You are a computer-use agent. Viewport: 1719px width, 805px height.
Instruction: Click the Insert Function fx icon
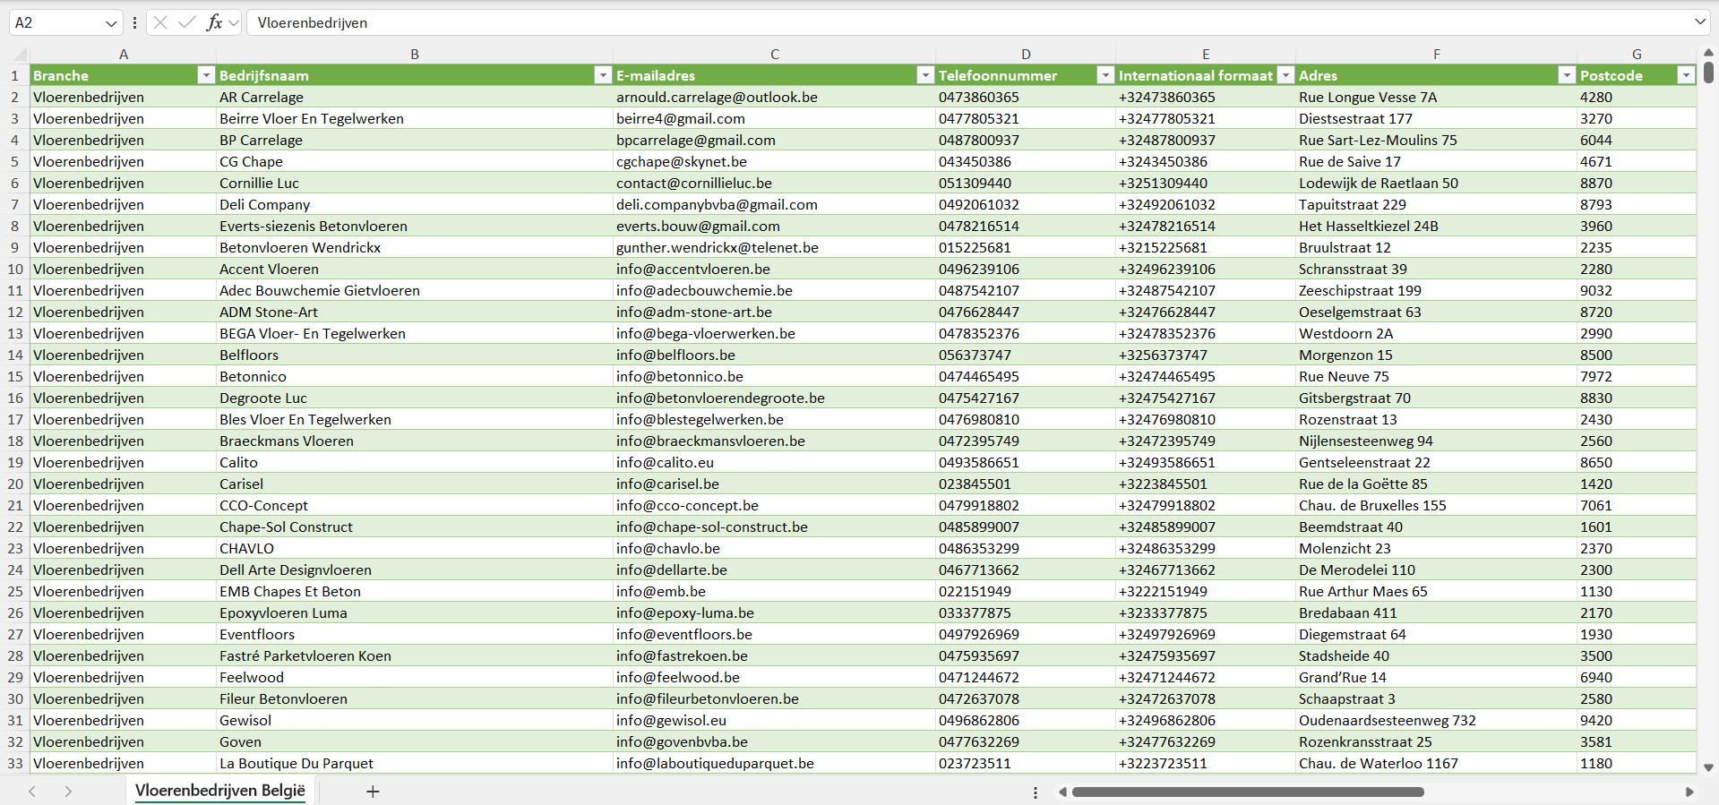(214, 22)
